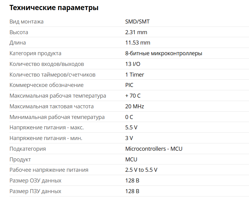Click the '128 B' value for 'Размер ПЗУ данных'
The height and width of the screenshot is (198, 249).
tap(132, 191)
